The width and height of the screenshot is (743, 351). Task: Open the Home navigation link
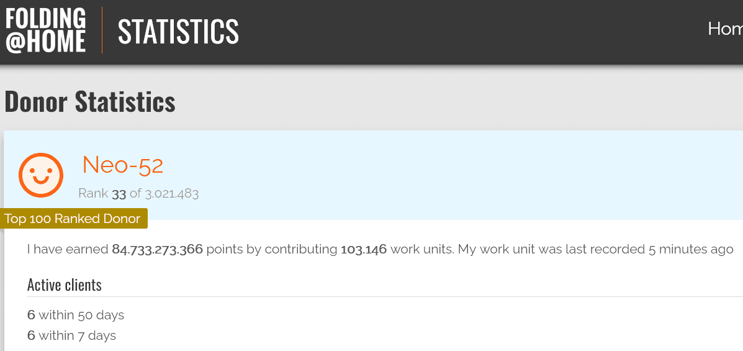(724, 29)
